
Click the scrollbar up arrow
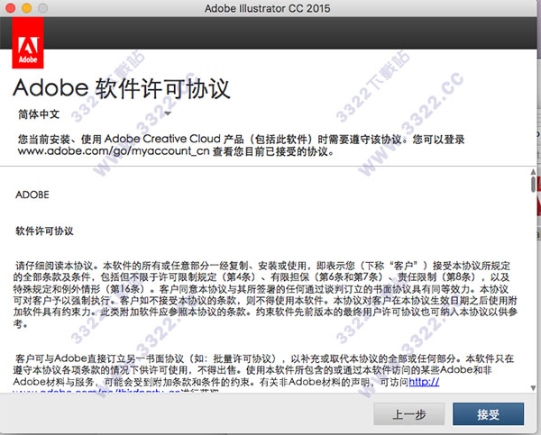click(x=533, y=172)
